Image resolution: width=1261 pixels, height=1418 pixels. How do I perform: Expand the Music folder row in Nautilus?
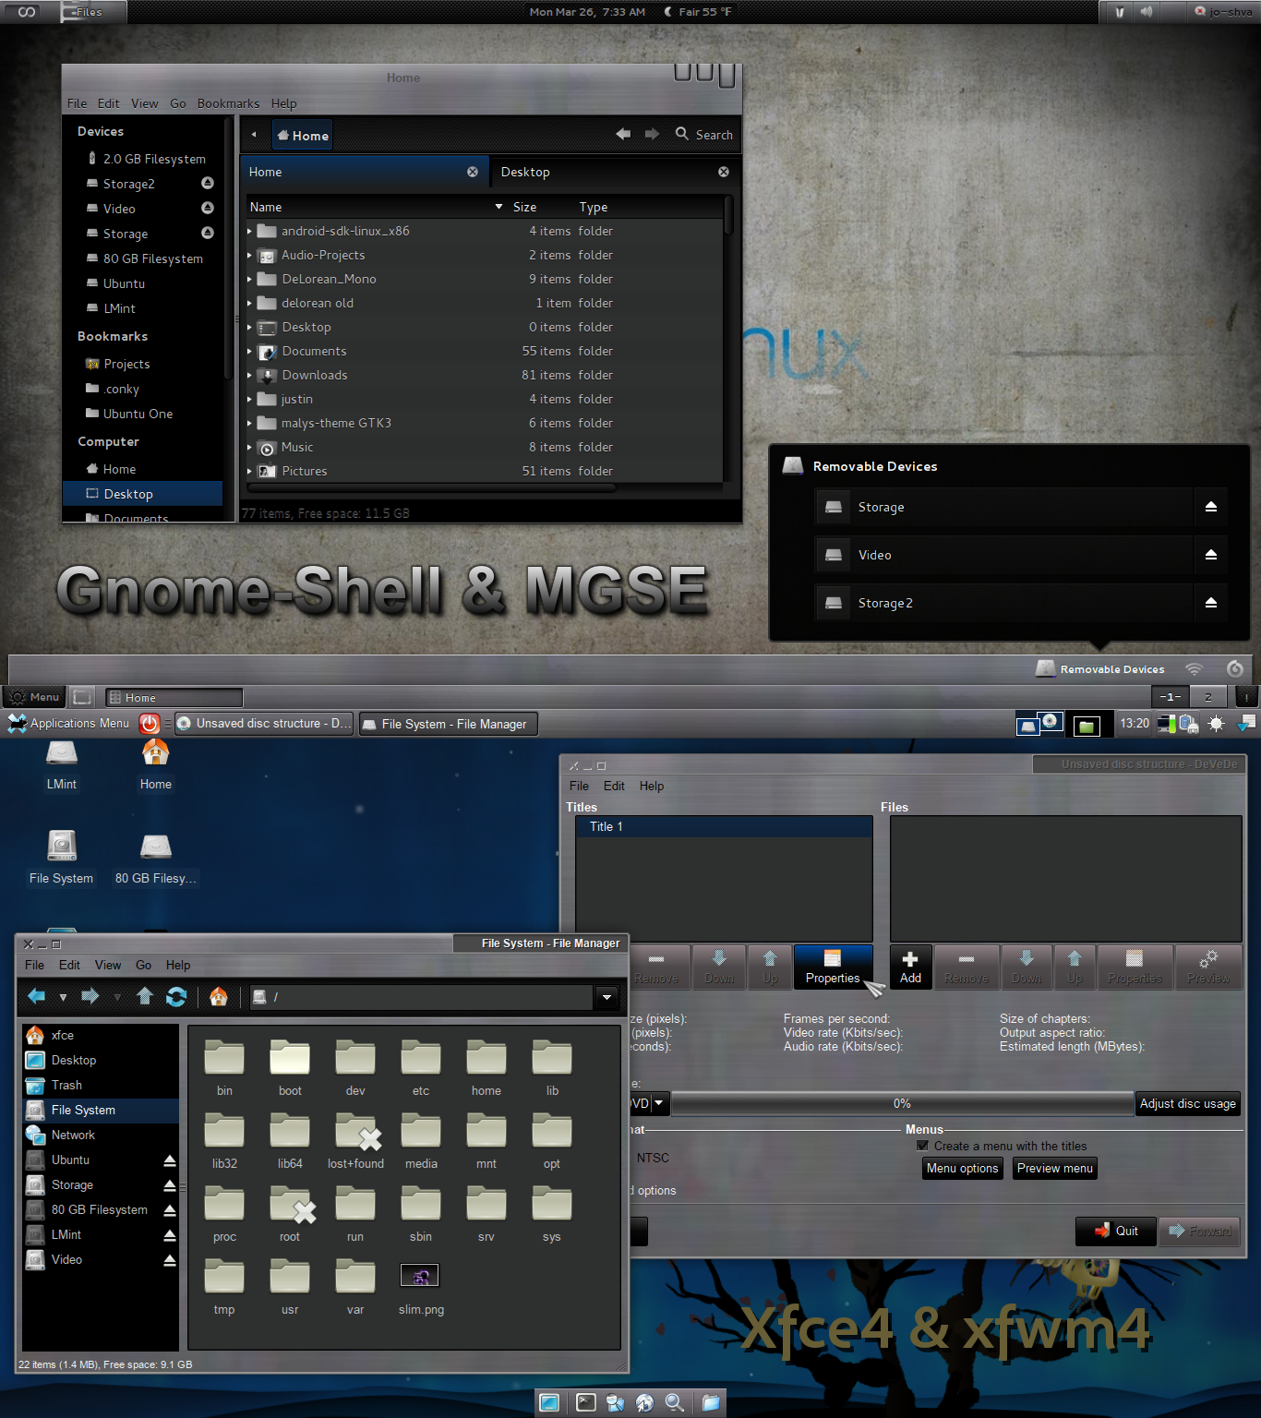(x=249, y=447)
